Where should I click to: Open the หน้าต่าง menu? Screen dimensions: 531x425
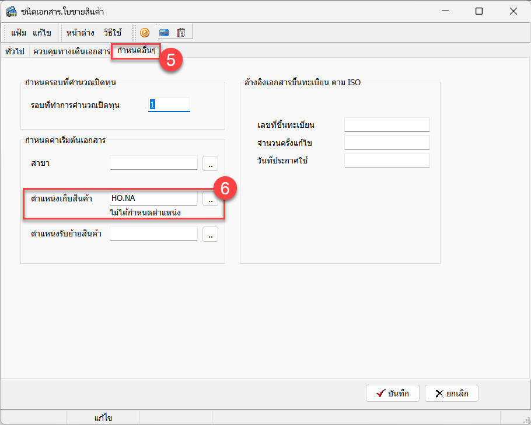tap(81, 33)
